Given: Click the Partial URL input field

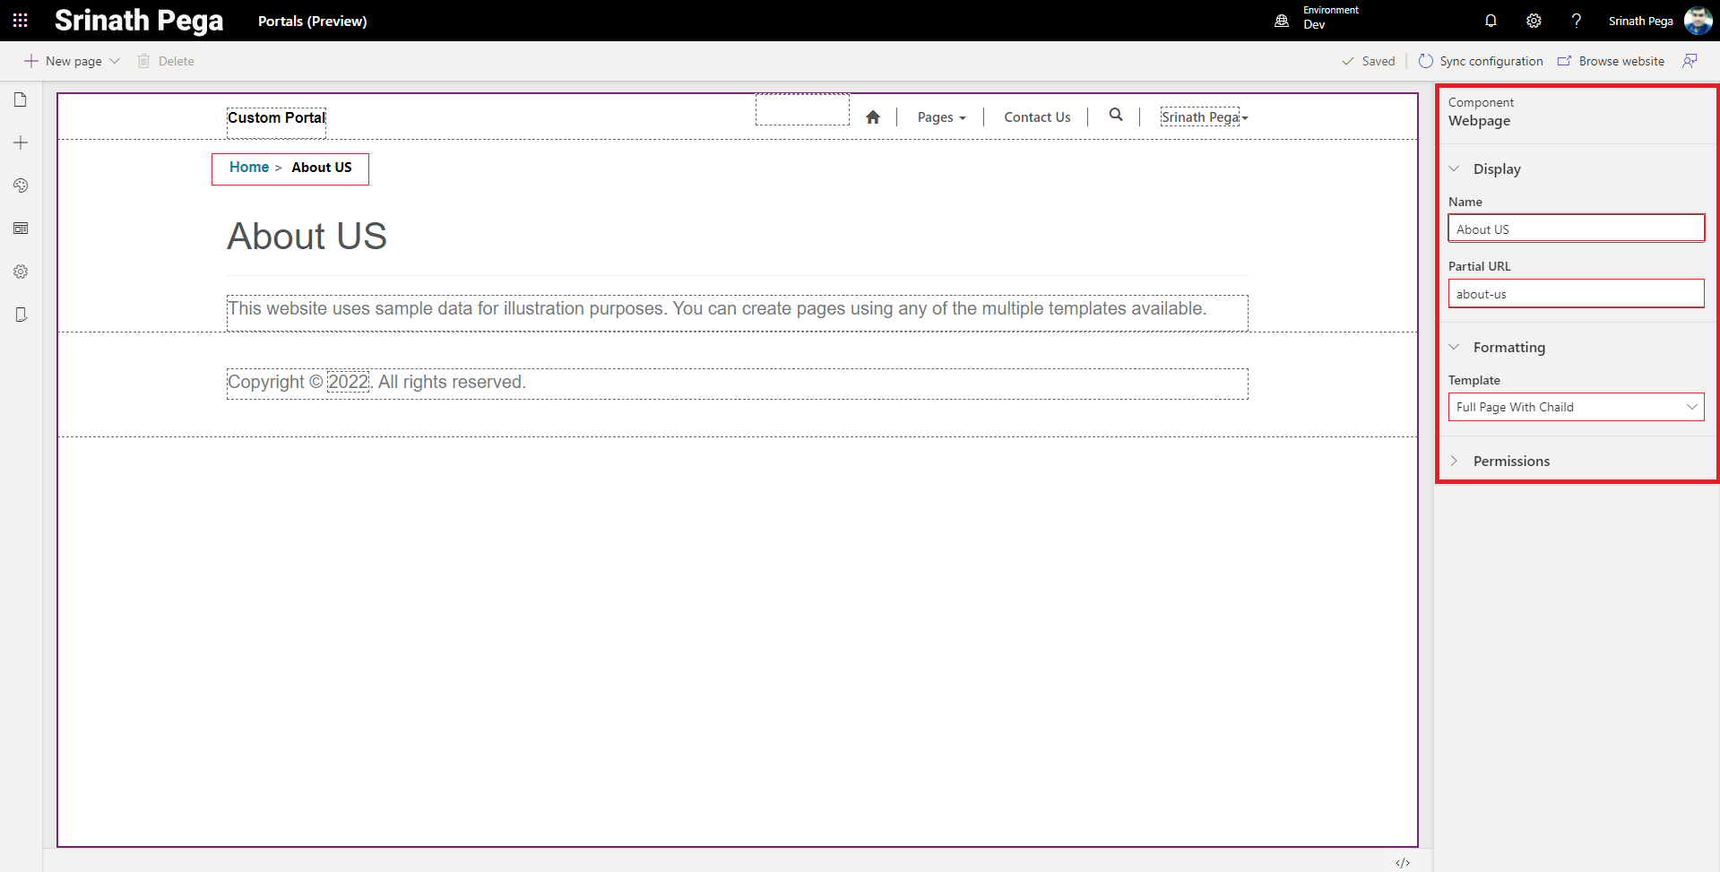Looking at the screenshot, I should pos(1576,294).
